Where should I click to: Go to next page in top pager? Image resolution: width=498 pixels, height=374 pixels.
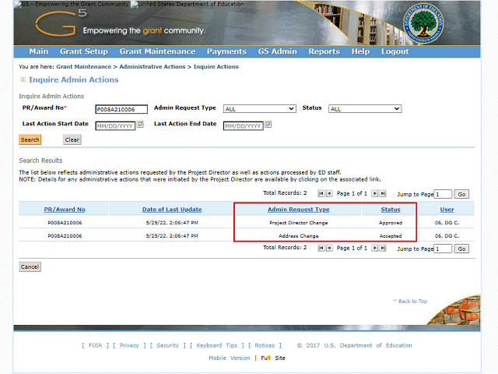tap(375, 193)
